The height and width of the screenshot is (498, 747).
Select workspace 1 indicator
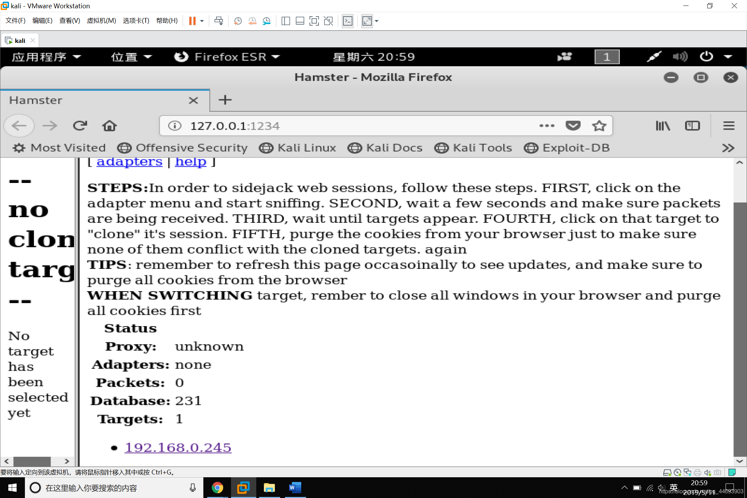(607, 57)
